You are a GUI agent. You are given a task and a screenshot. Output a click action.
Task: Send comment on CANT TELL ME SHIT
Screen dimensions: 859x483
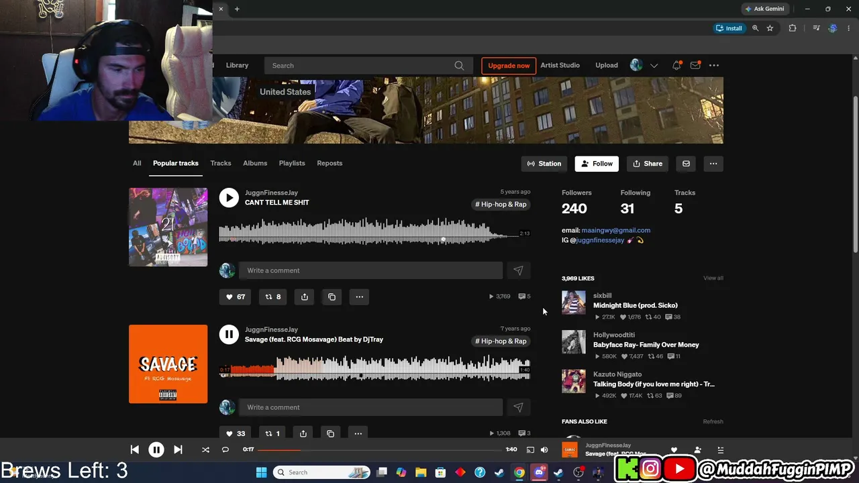click(518, 270)
